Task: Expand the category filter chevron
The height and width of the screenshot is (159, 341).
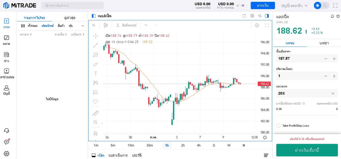Action: (x=83, y=26)
